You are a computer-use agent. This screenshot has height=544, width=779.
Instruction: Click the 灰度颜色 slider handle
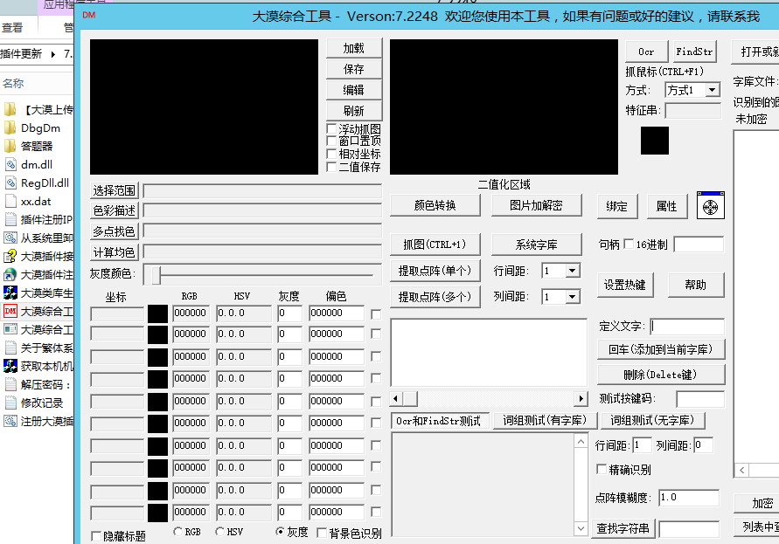point(156,274)
